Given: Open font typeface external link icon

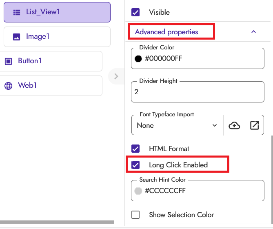Looking at the screenshot, I should tap(255, 125).
